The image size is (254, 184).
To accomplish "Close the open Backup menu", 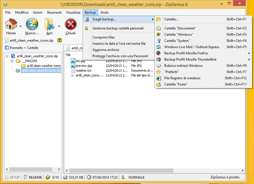I will pos(90,12).
